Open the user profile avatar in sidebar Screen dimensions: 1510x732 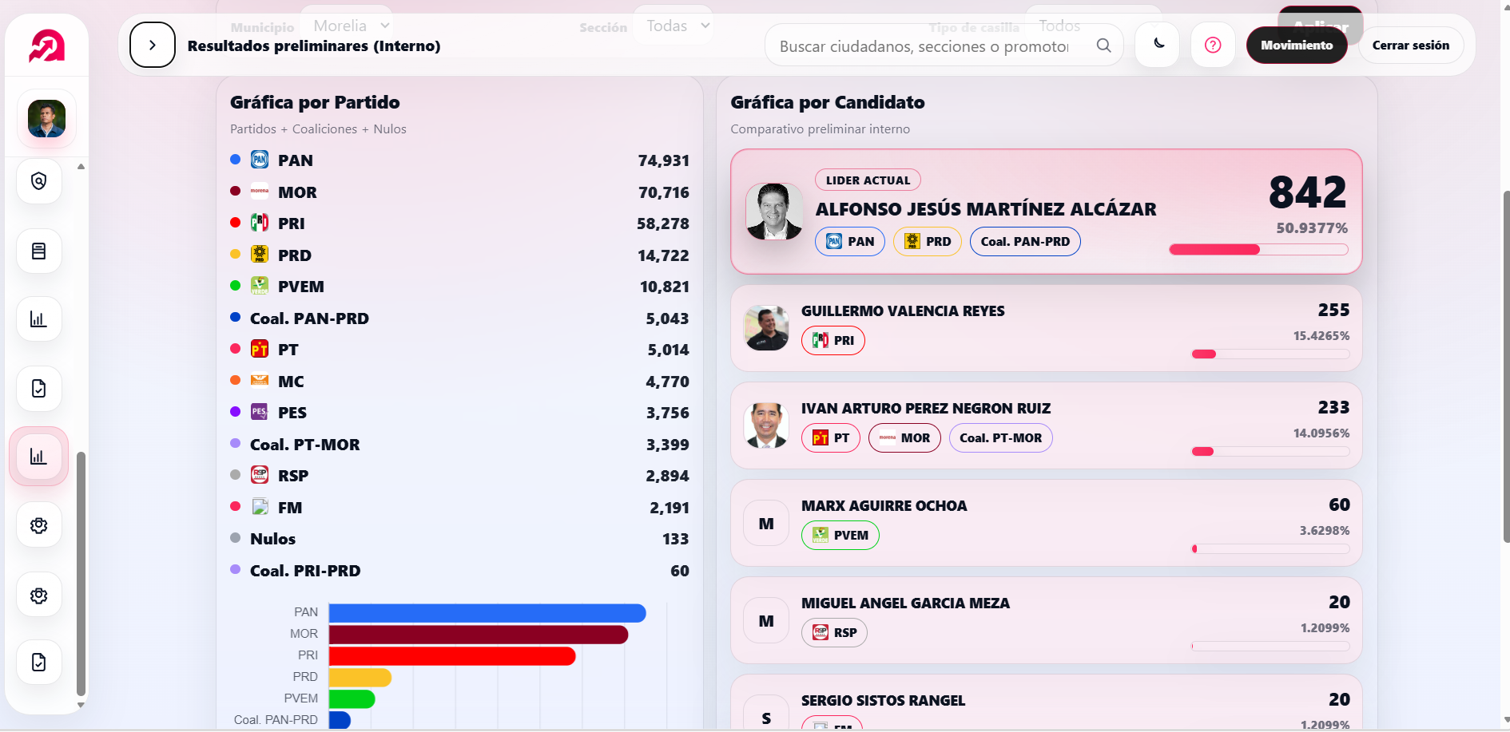46,119
